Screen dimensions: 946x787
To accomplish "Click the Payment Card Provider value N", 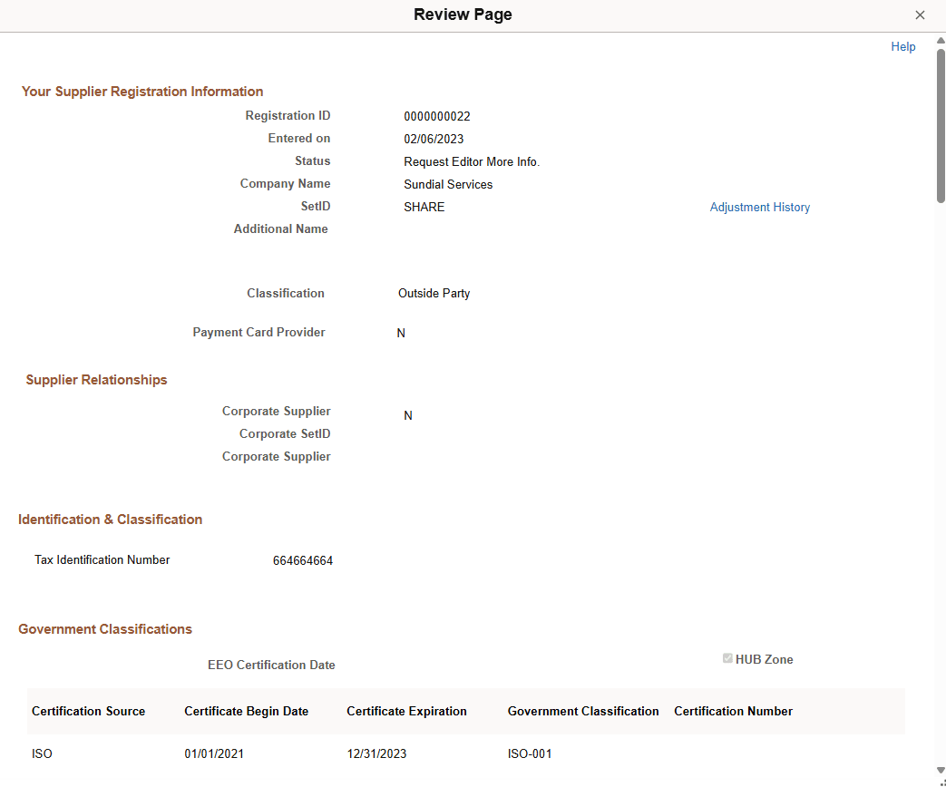I will [401, 333].
